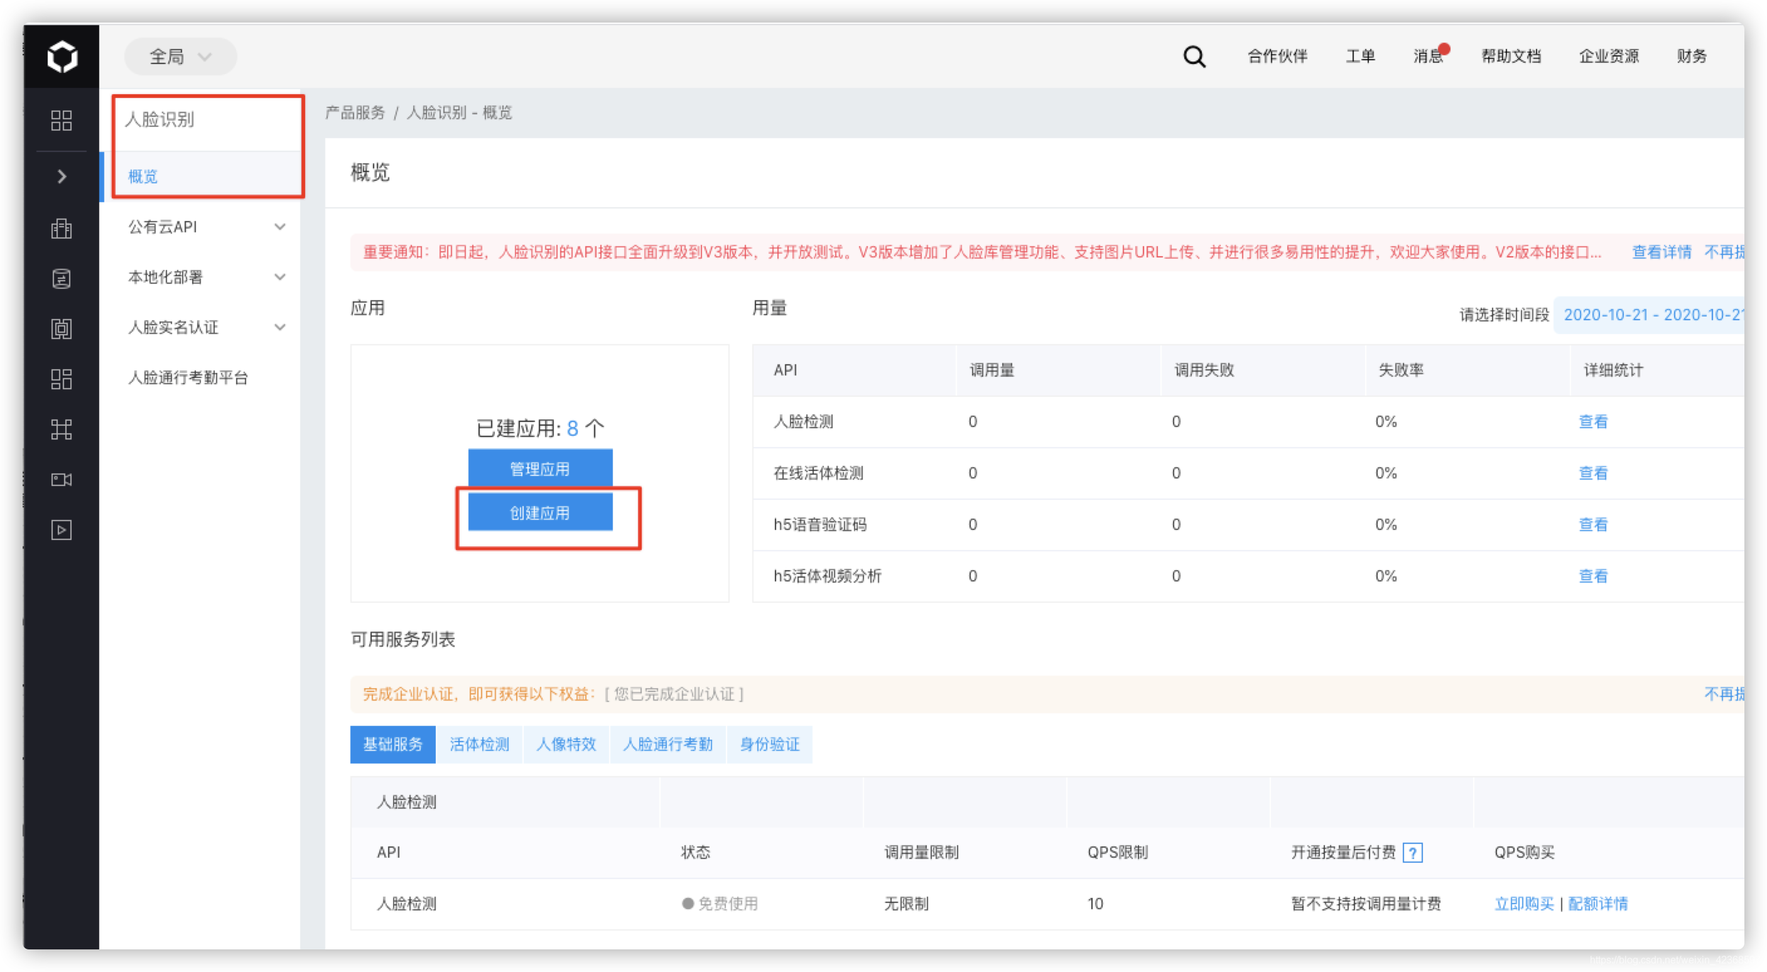1767x972 pixels.
Task: Click the video camera icon in the sidebar
Action: pyautogui.click(x=61, y=480)
